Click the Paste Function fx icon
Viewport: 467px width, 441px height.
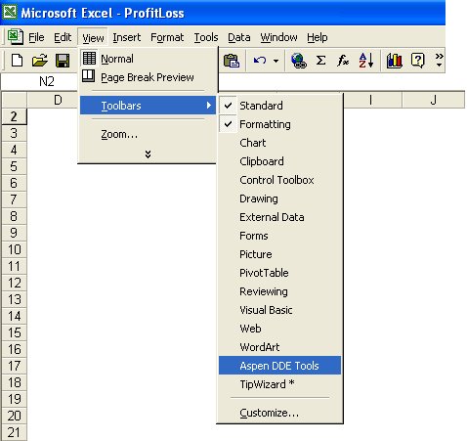coord(343,61)
